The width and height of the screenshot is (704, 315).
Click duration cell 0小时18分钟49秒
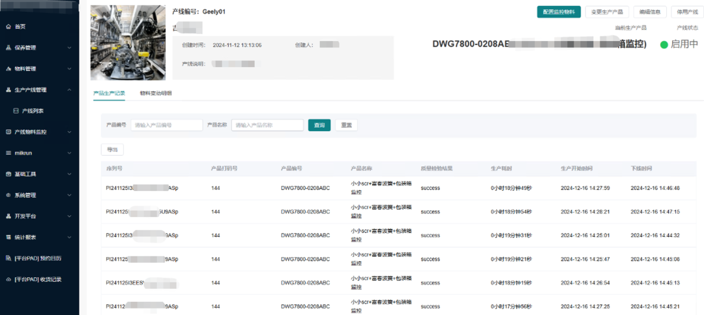pos(512,188)
